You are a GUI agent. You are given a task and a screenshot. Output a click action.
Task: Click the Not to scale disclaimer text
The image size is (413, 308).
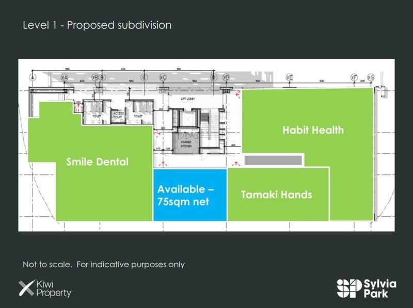(x=103, y=265)
